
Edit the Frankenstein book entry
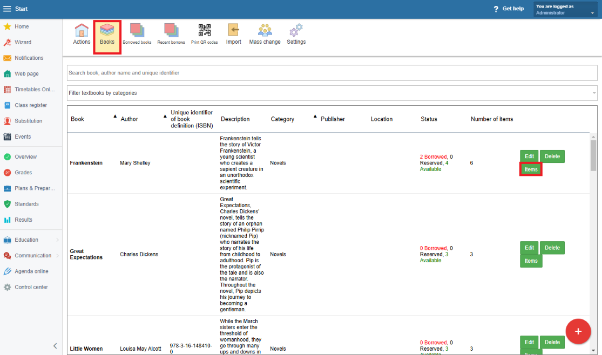pos(529,156)
